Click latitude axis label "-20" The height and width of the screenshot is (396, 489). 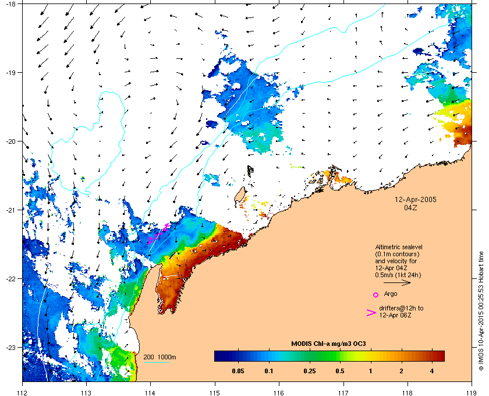coord(10,142)
